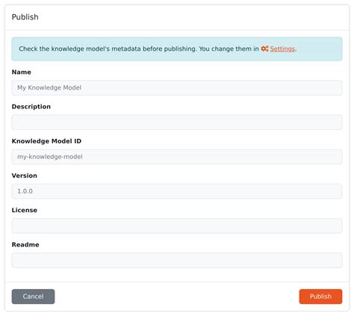Click inside the Readme field
This screenshot has width=354, height=316.
click(177, 260)
